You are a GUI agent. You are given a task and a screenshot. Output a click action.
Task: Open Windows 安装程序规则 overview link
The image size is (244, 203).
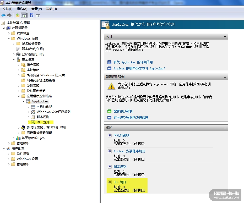point(129,151)
